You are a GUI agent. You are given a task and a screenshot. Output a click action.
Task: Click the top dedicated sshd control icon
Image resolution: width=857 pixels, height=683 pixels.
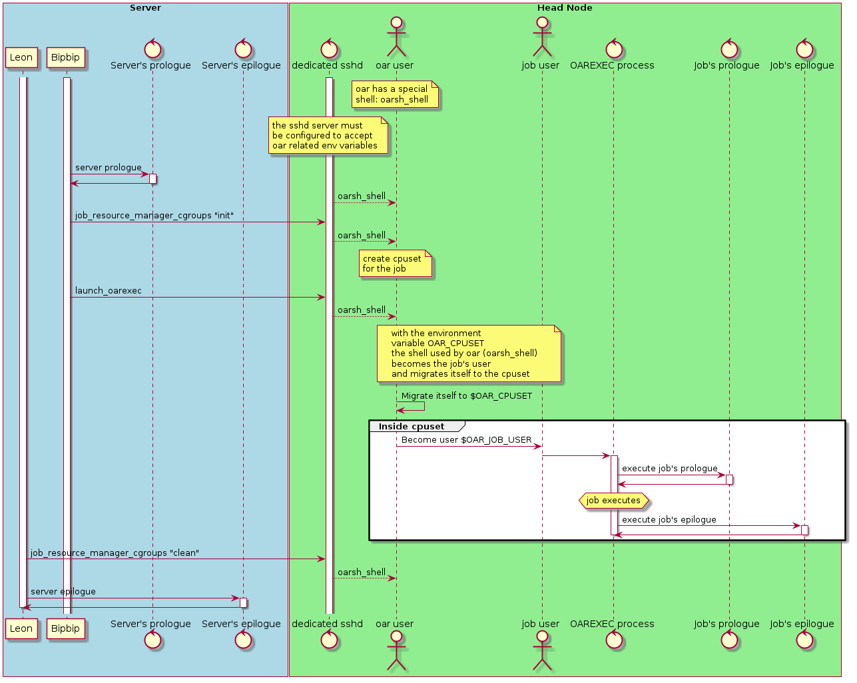click(329, 49)
